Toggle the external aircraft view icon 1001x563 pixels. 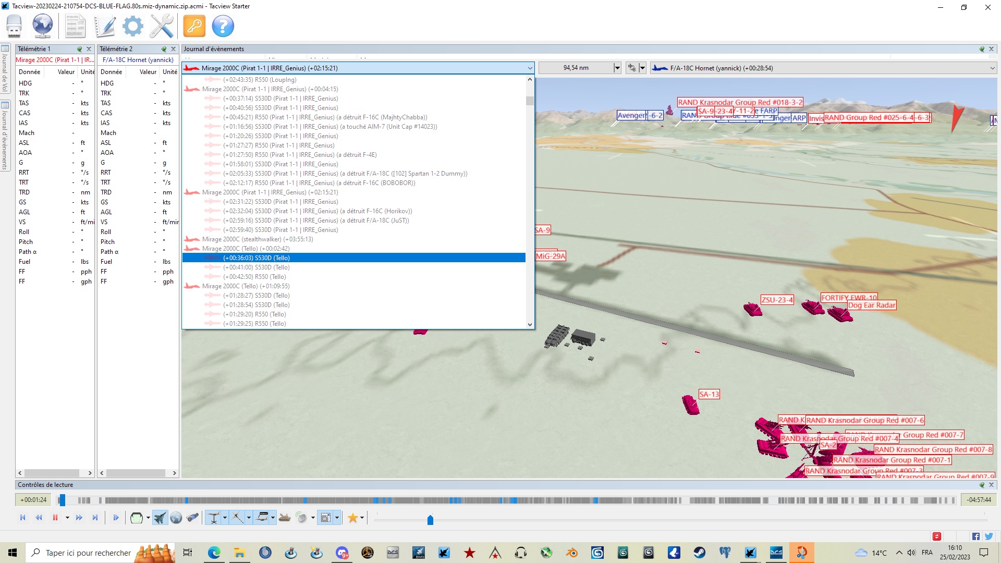(160, 518)
